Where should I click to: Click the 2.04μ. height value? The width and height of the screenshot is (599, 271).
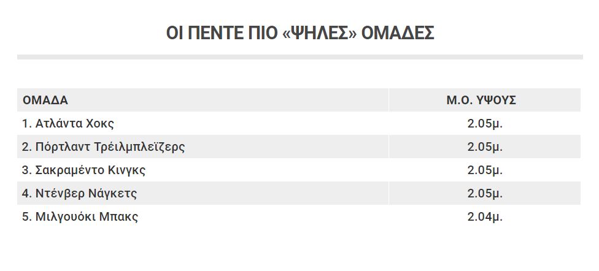tap(485, 217)
